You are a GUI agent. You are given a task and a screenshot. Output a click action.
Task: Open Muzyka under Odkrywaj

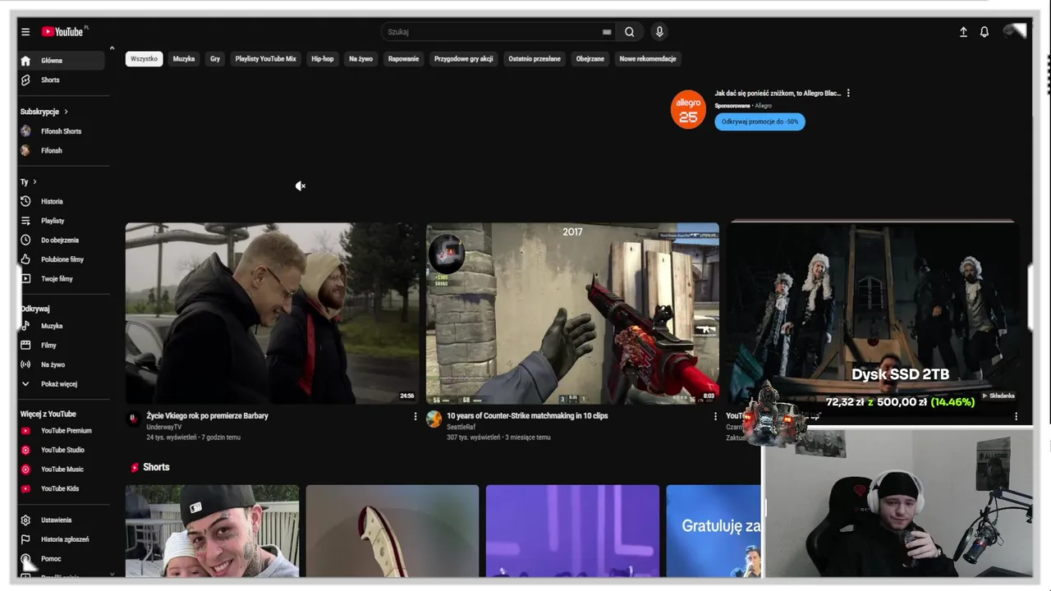click(62, 326)
